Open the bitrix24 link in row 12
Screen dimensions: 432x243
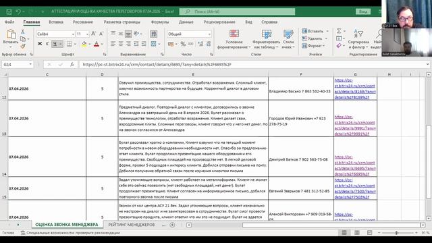pyautogui.click(x=355, y=88)
